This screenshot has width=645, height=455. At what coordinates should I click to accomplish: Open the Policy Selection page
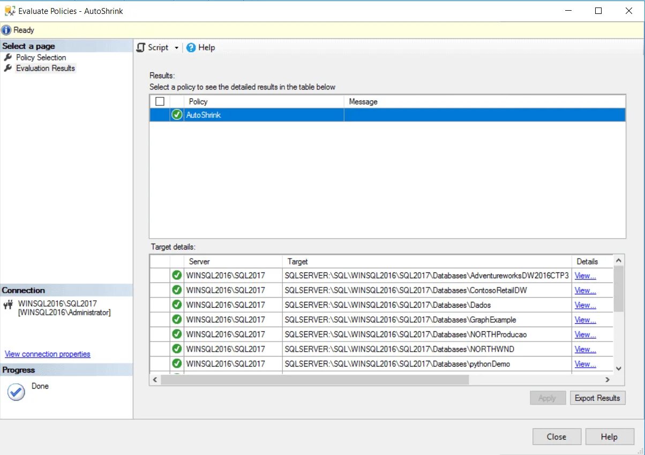pos(41,57)
